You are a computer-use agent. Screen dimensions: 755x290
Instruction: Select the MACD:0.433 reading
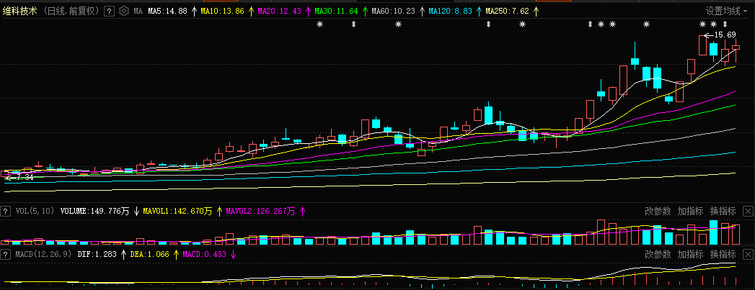click(204, 255)
